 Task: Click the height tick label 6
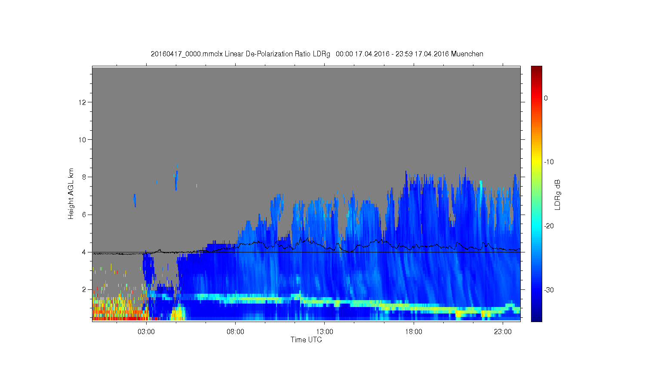pos(85,215)
